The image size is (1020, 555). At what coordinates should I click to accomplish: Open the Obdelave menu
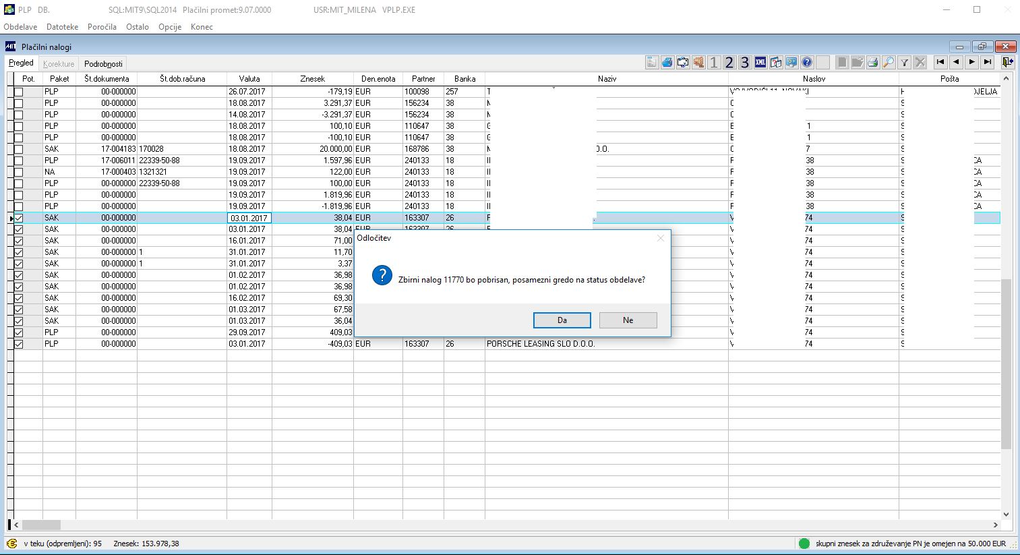pos(20,27)
